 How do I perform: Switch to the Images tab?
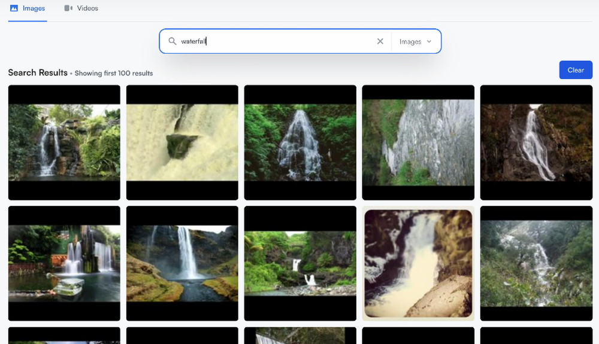pos(28,8)
